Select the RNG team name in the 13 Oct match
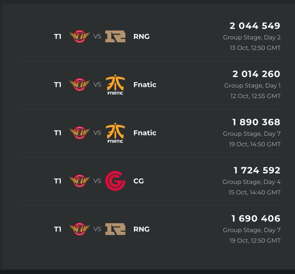This screenshot has width=295, height=274. (x=142, y=37)
